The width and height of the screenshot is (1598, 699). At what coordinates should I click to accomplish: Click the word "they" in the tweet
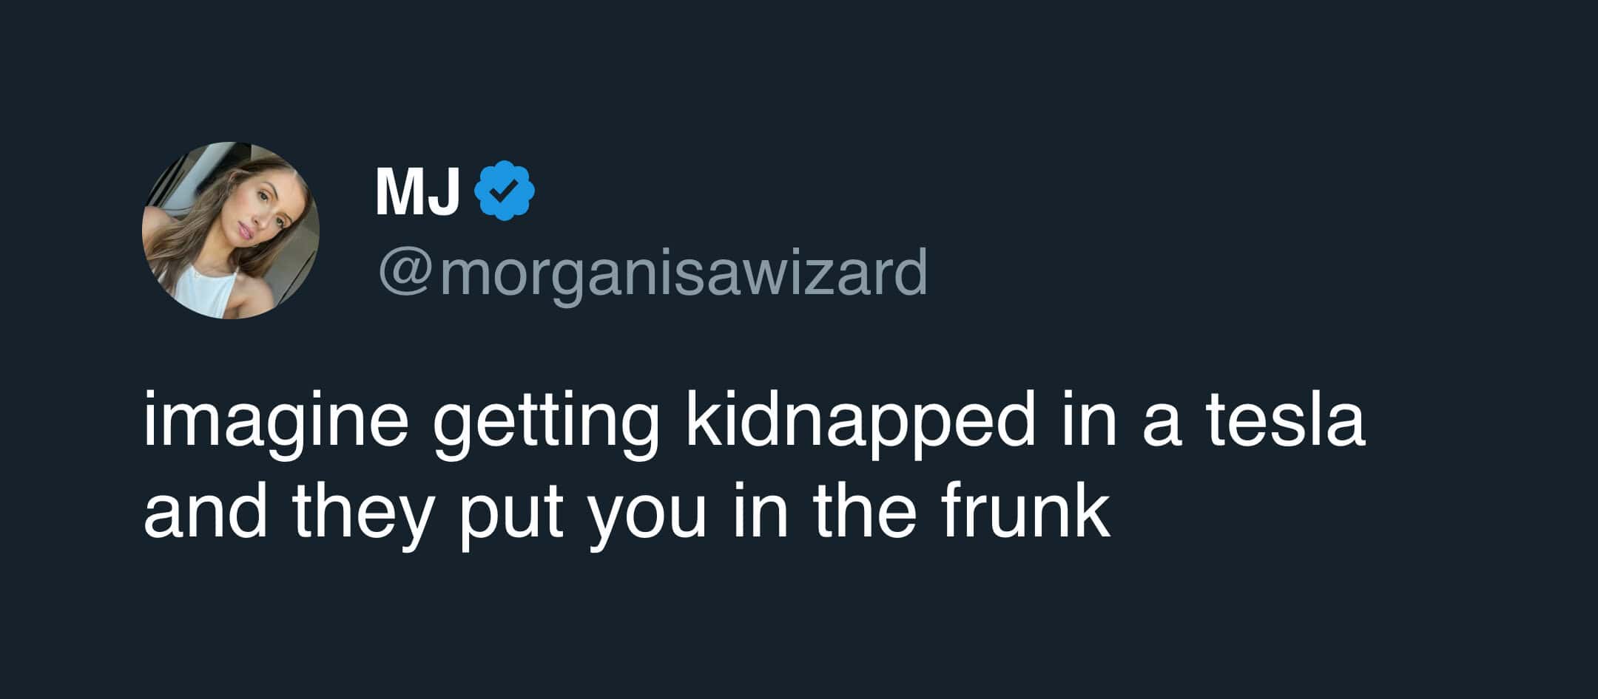361,514
